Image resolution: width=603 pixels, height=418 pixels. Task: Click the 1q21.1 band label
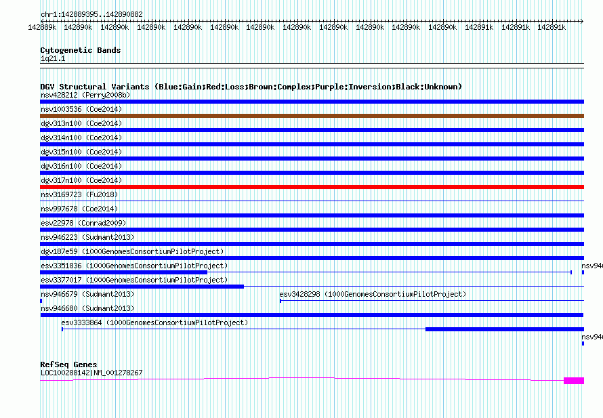tap(53, 58)
